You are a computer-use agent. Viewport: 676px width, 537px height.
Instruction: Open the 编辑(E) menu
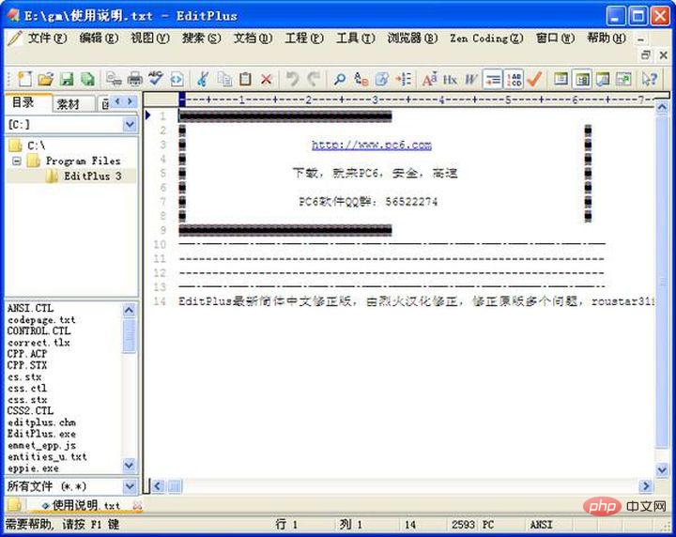click(99, 38)
